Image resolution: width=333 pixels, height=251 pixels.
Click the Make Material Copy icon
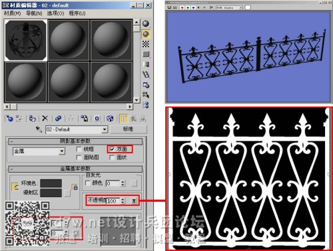click(x=58, y=118)
